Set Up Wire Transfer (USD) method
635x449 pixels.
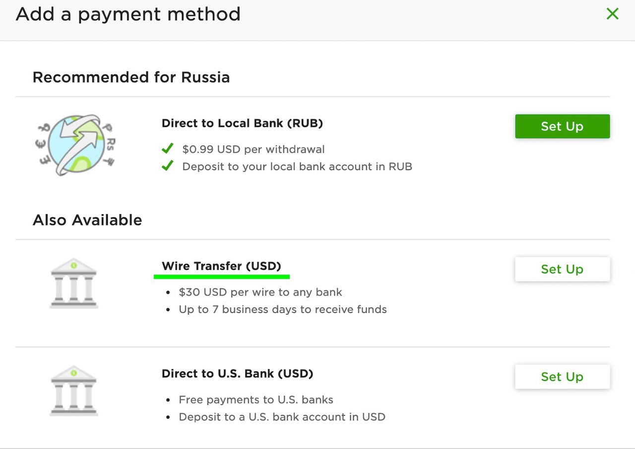pyautogui.click(x=562, y=269)
